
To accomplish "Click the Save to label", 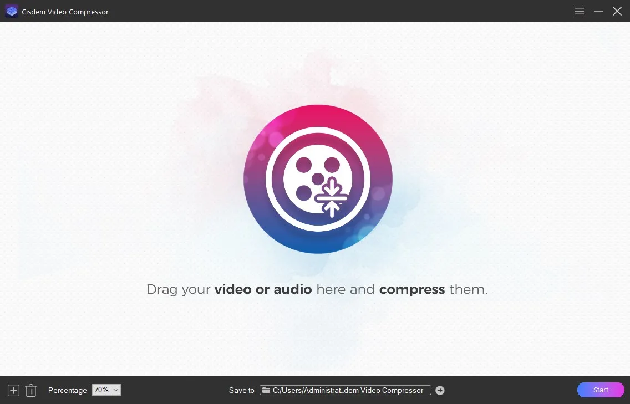I will (241, 390).
